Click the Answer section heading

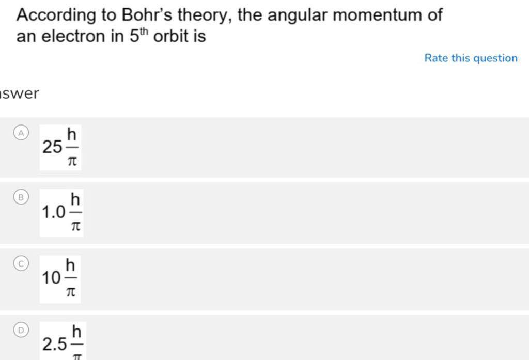pyautogui.click(x=19, y=93)
